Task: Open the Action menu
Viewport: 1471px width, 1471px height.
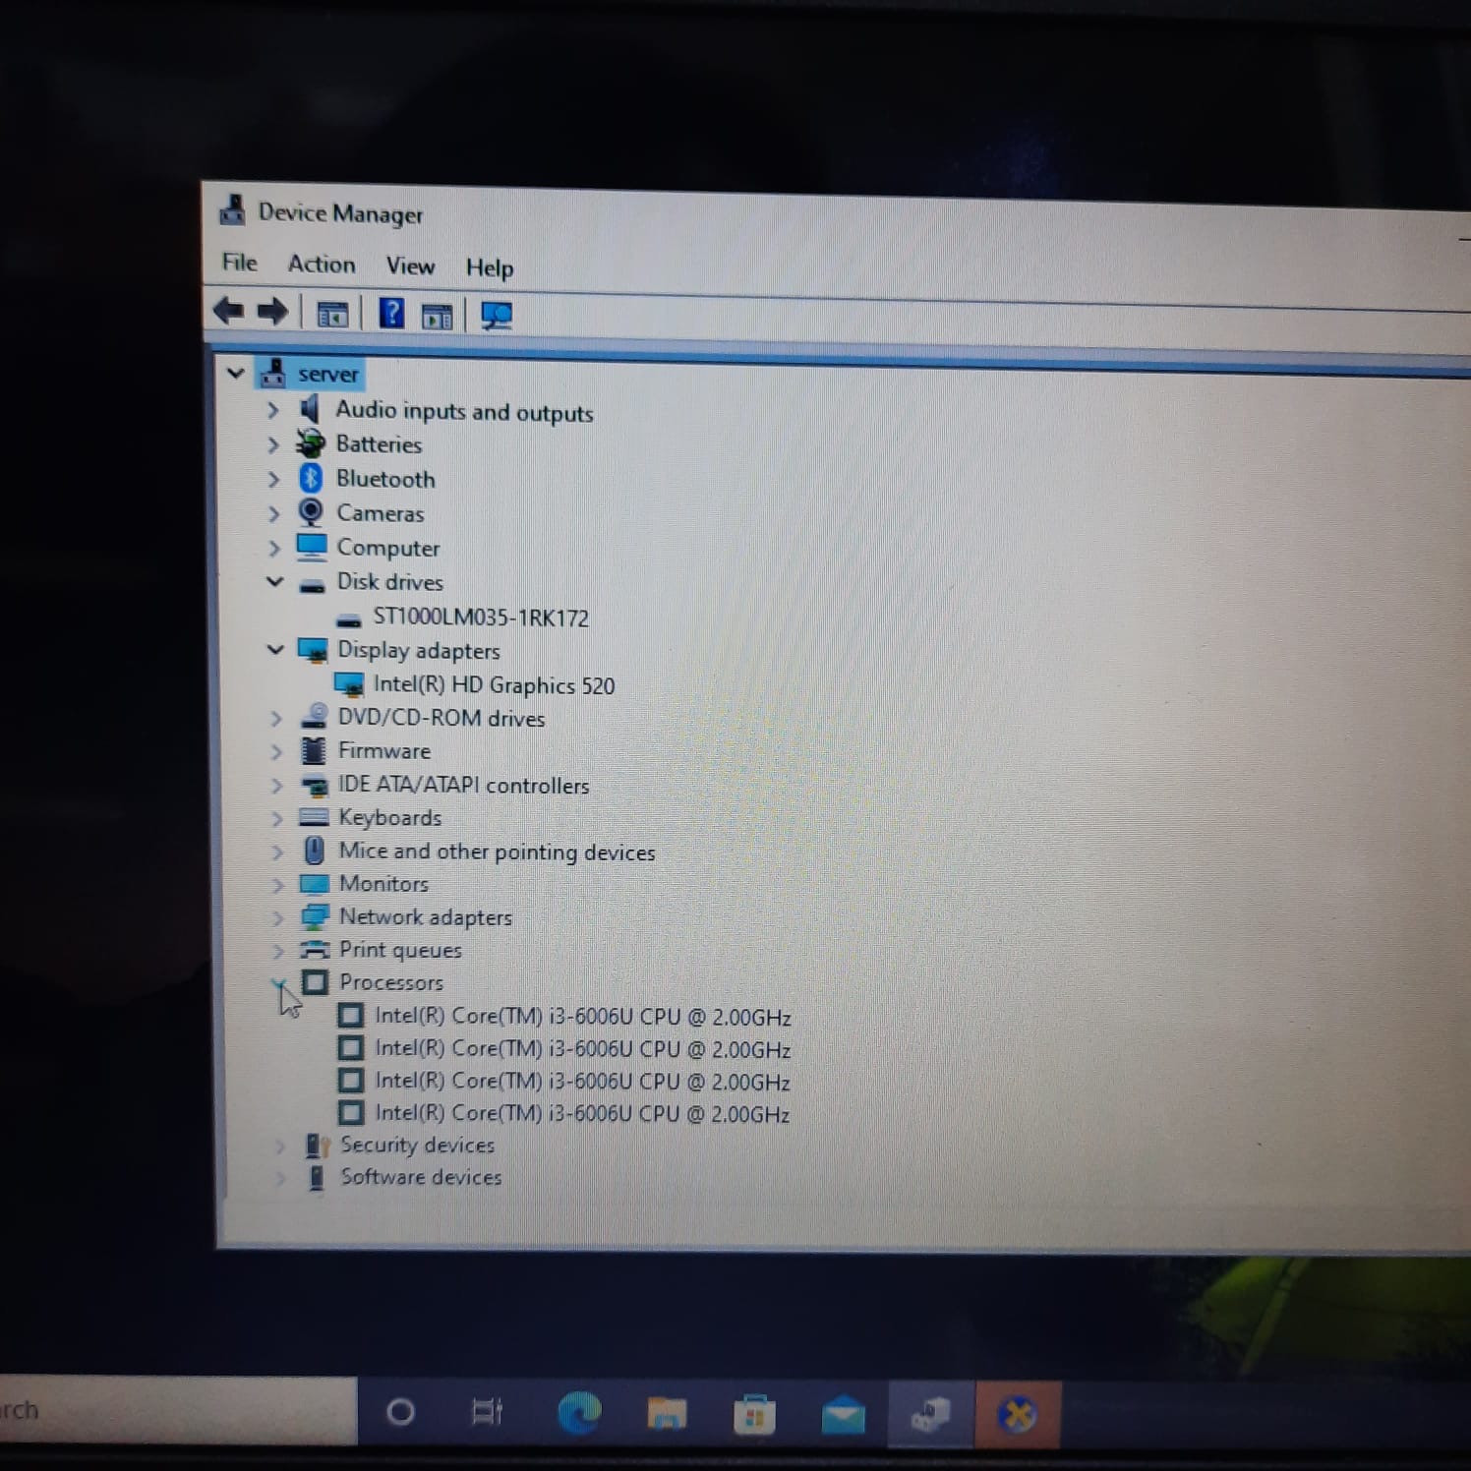Action: click(322, 265)
